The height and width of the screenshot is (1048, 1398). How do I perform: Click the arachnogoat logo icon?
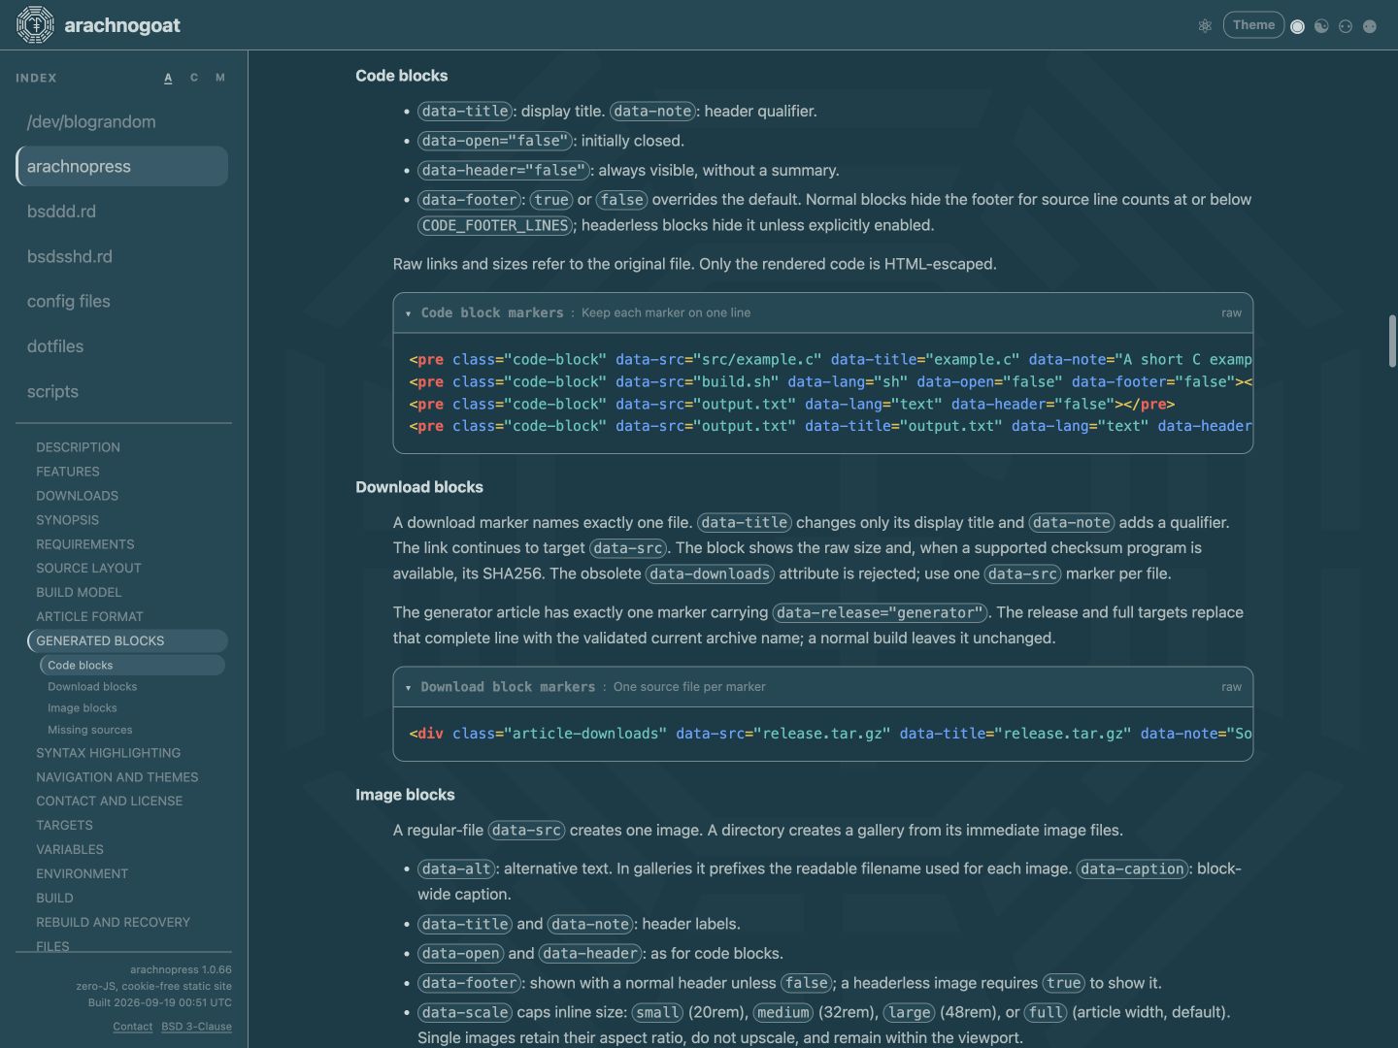[x=35, y=25]
